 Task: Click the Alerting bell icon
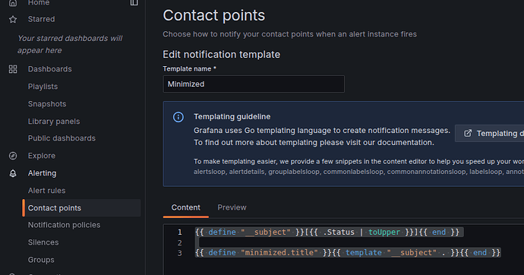point(13,173)
